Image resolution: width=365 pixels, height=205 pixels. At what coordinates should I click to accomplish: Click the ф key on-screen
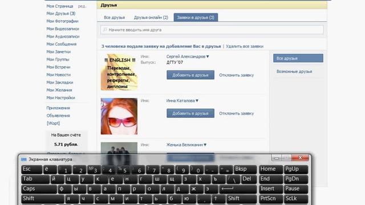point(64,189)
